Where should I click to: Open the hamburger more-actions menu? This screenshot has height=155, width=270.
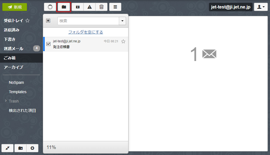pos(115,7)
